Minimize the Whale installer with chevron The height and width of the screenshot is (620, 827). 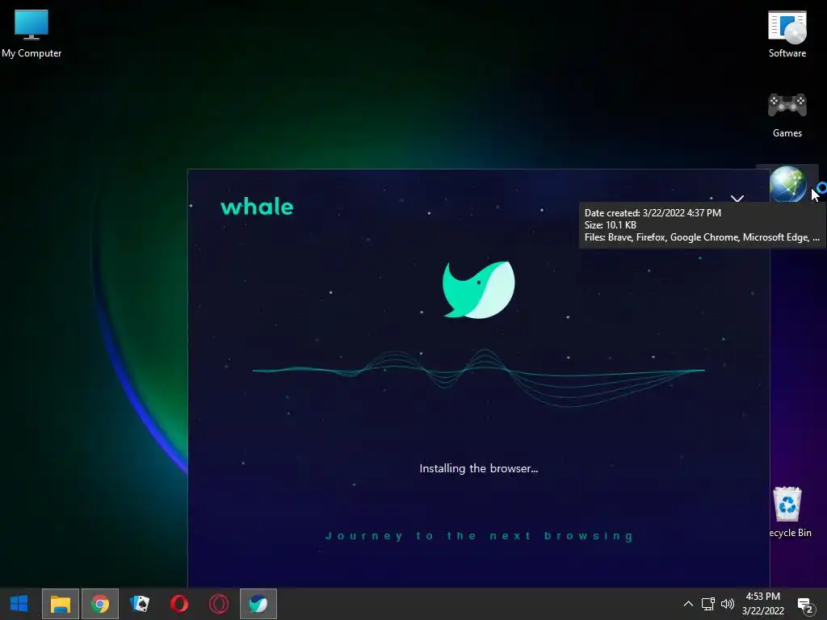737,199
